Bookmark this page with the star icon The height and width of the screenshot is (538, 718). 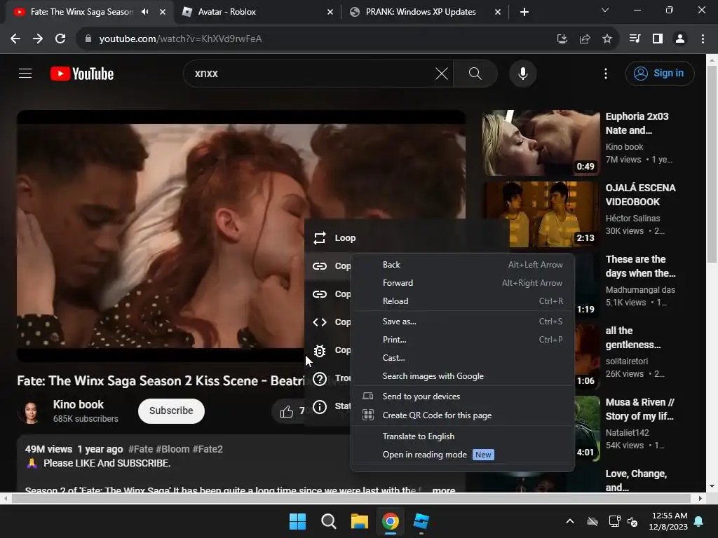(x=607, y=39)
